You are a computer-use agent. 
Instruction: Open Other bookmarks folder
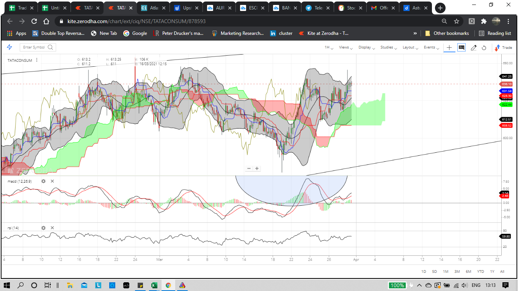pyautogui.click(x=447, y=33)
